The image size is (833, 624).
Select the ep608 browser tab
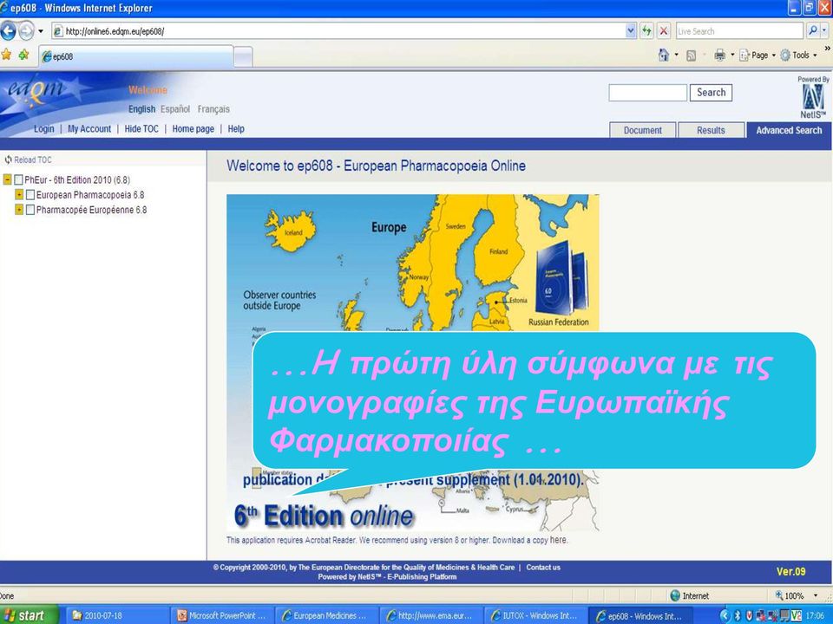[136, 56]
